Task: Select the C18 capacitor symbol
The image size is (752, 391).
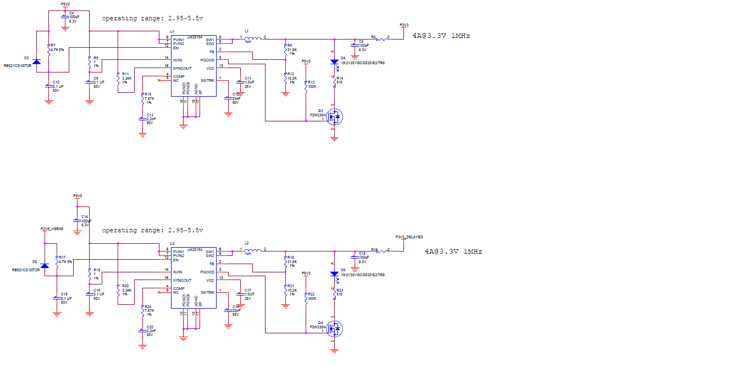Action: (57, 298)
